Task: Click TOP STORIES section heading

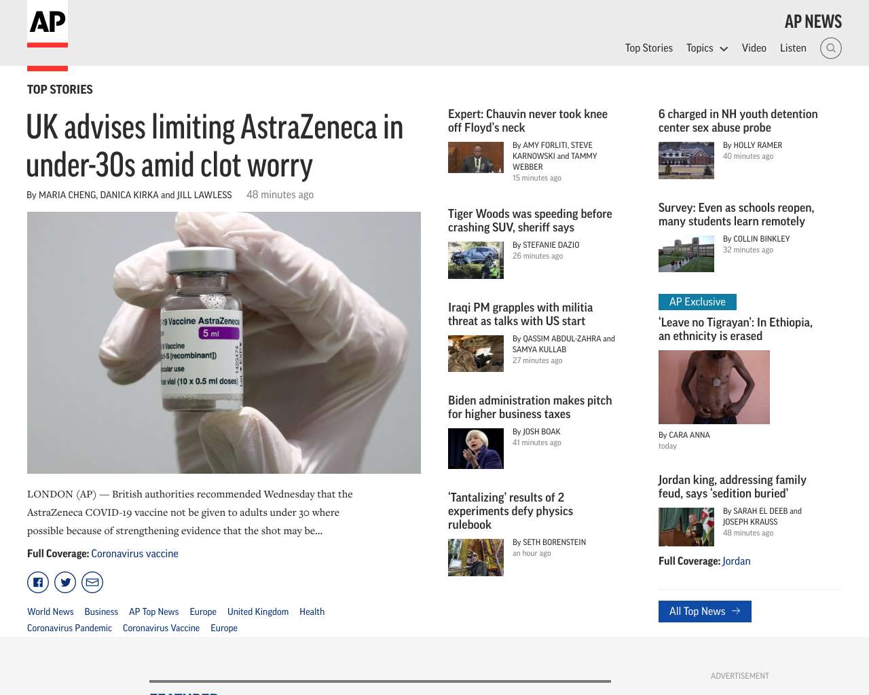Action: click(60, 90)
